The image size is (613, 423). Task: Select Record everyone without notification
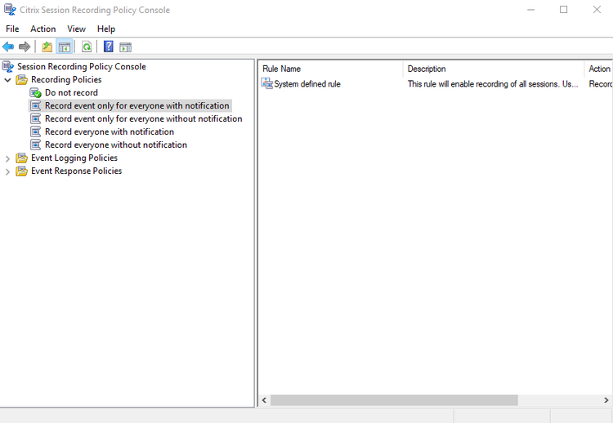tap(116, 145)
